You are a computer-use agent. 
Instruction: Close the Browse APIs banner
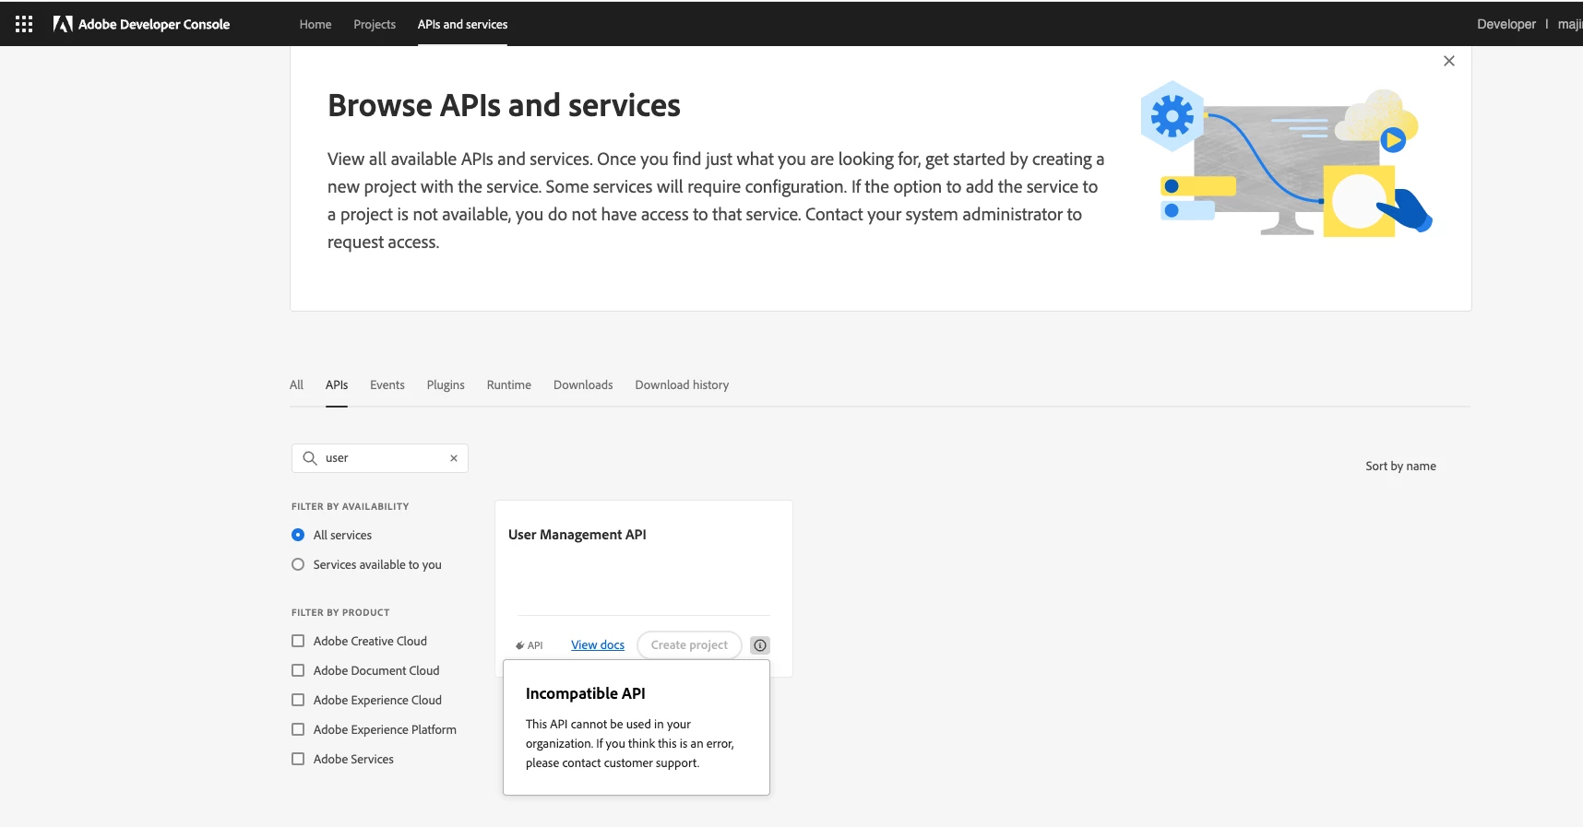[x=1449, y=61]
